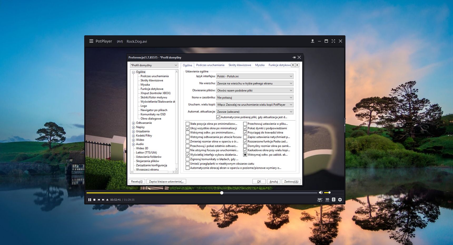Close the Preferences dialog
Viewport: 453px width, 245px height.
click(299, 57)
